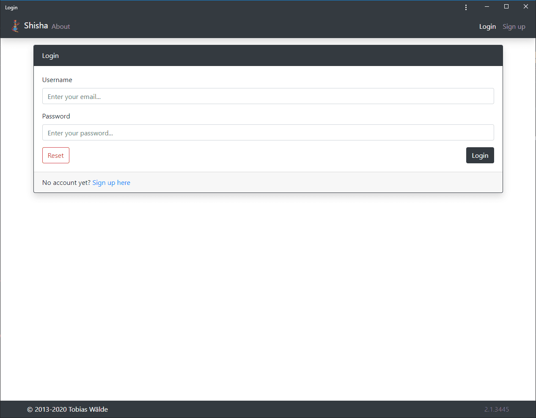The height and width of the screenshot is (418, 536).
Task: Focus the Username email field
Action: coord(268,96)
